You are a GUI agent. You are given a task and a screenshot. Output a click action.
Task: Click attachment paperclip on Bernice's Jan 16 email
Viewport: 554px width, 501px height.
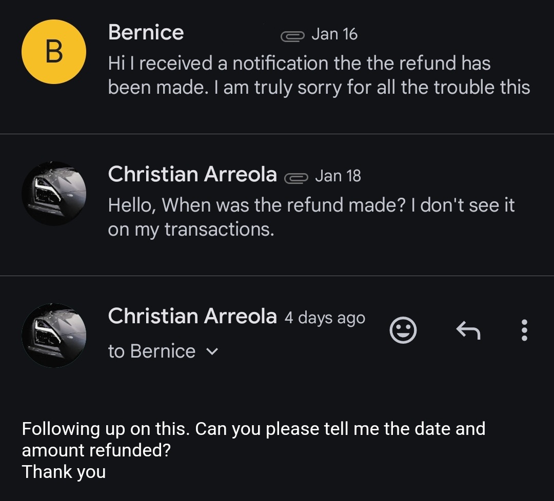coord(292,36)
